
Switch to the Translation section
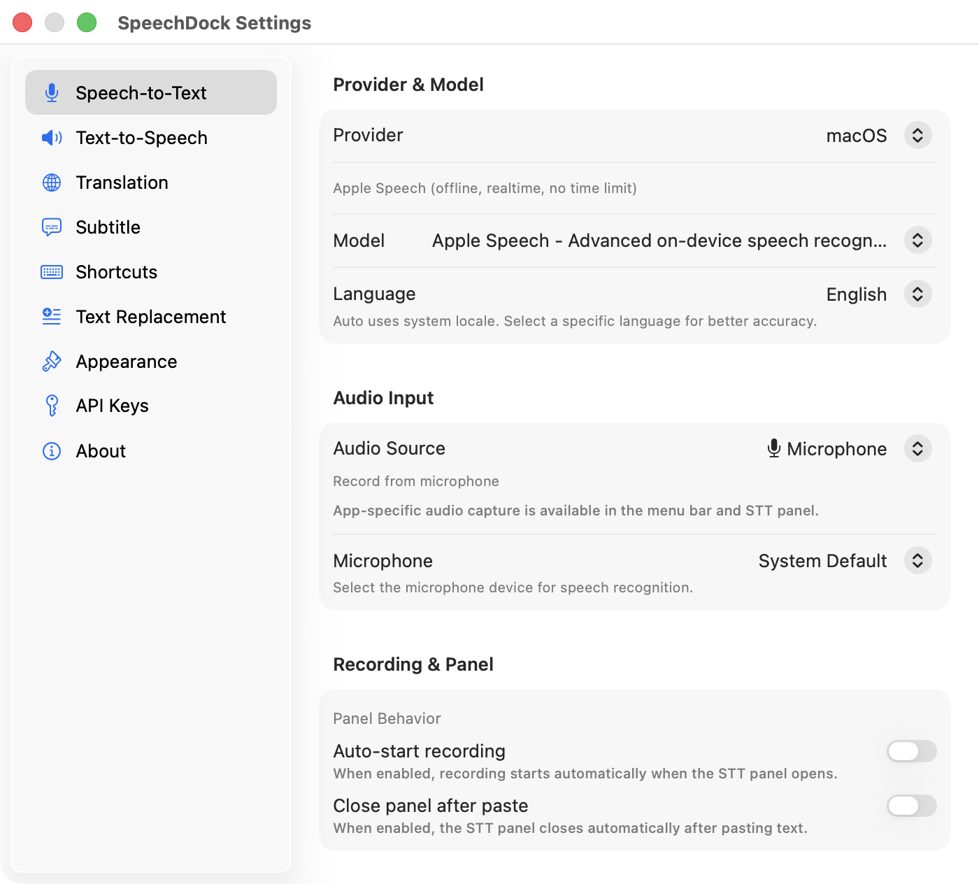[122, 183]
